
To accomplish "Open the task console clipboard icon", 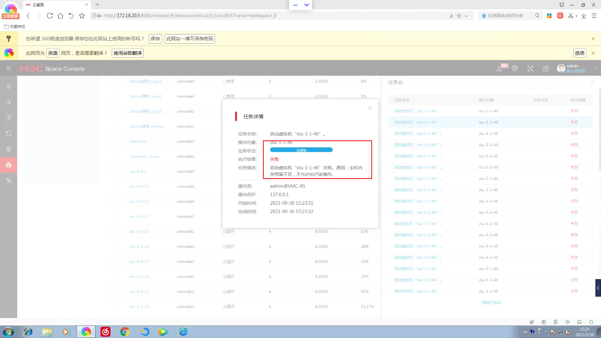I will tap(546, 69).
